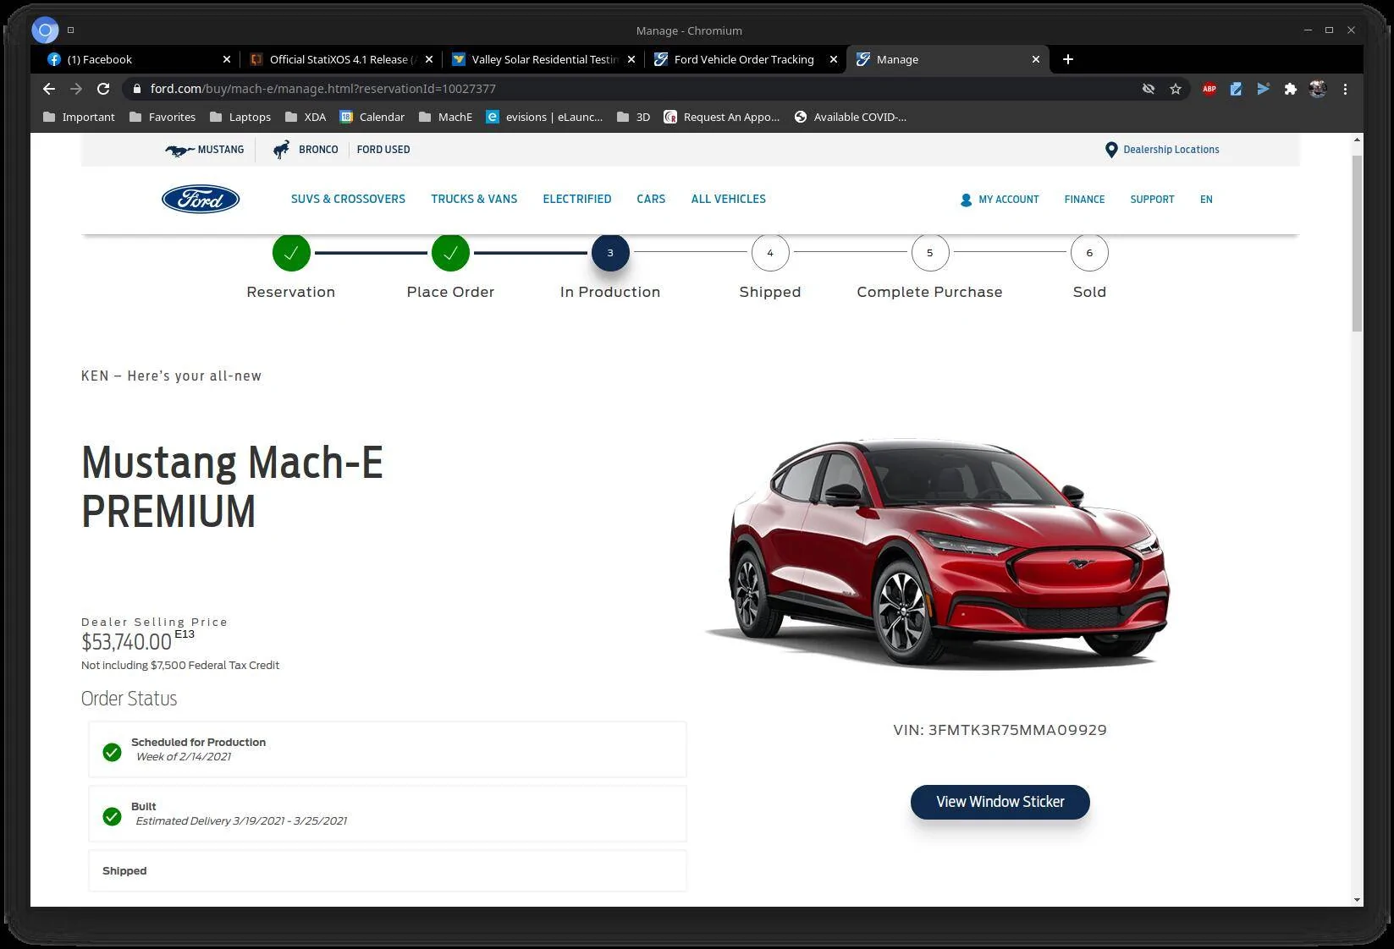Open the extensions puzzle piece menu
The image size is (1394, 949).
click(x=1291, y=89)
